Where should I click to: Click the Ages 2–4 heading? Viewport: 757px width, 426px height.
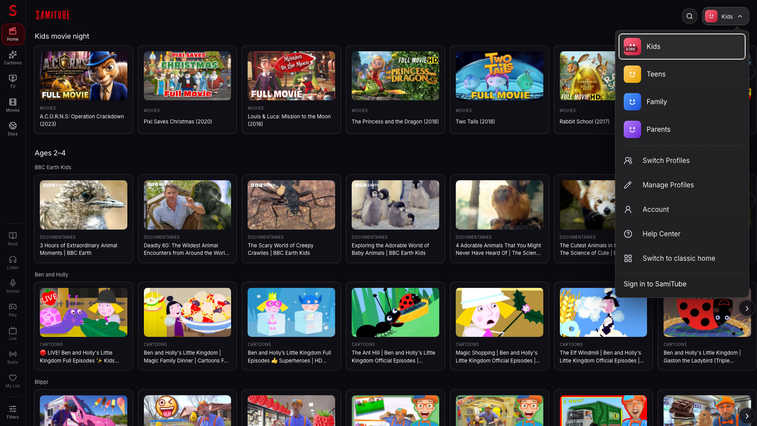coord(50,153)
